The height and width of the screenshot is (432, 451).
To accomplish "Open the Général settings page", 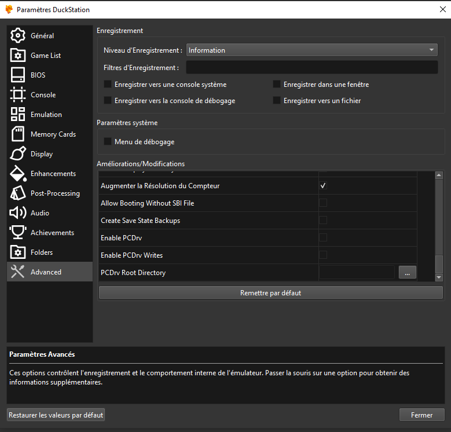I will [x=50, y=36].
